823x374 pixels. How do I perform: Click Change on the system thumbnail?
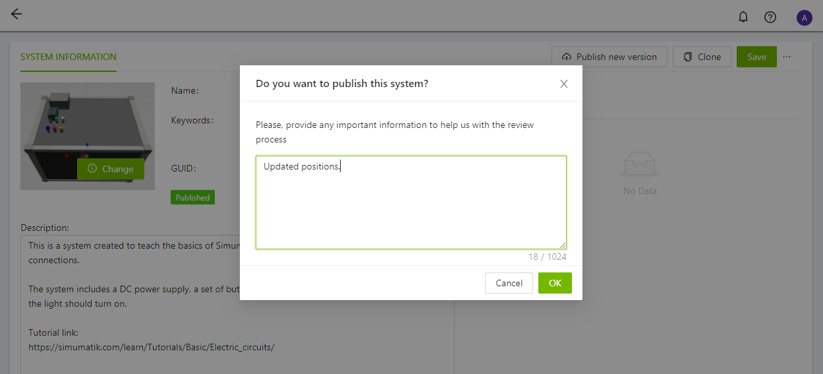[x=111, y=169]
